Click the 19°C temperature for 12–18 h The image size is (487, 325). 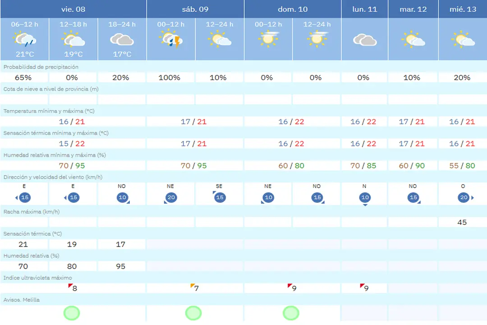74,54
